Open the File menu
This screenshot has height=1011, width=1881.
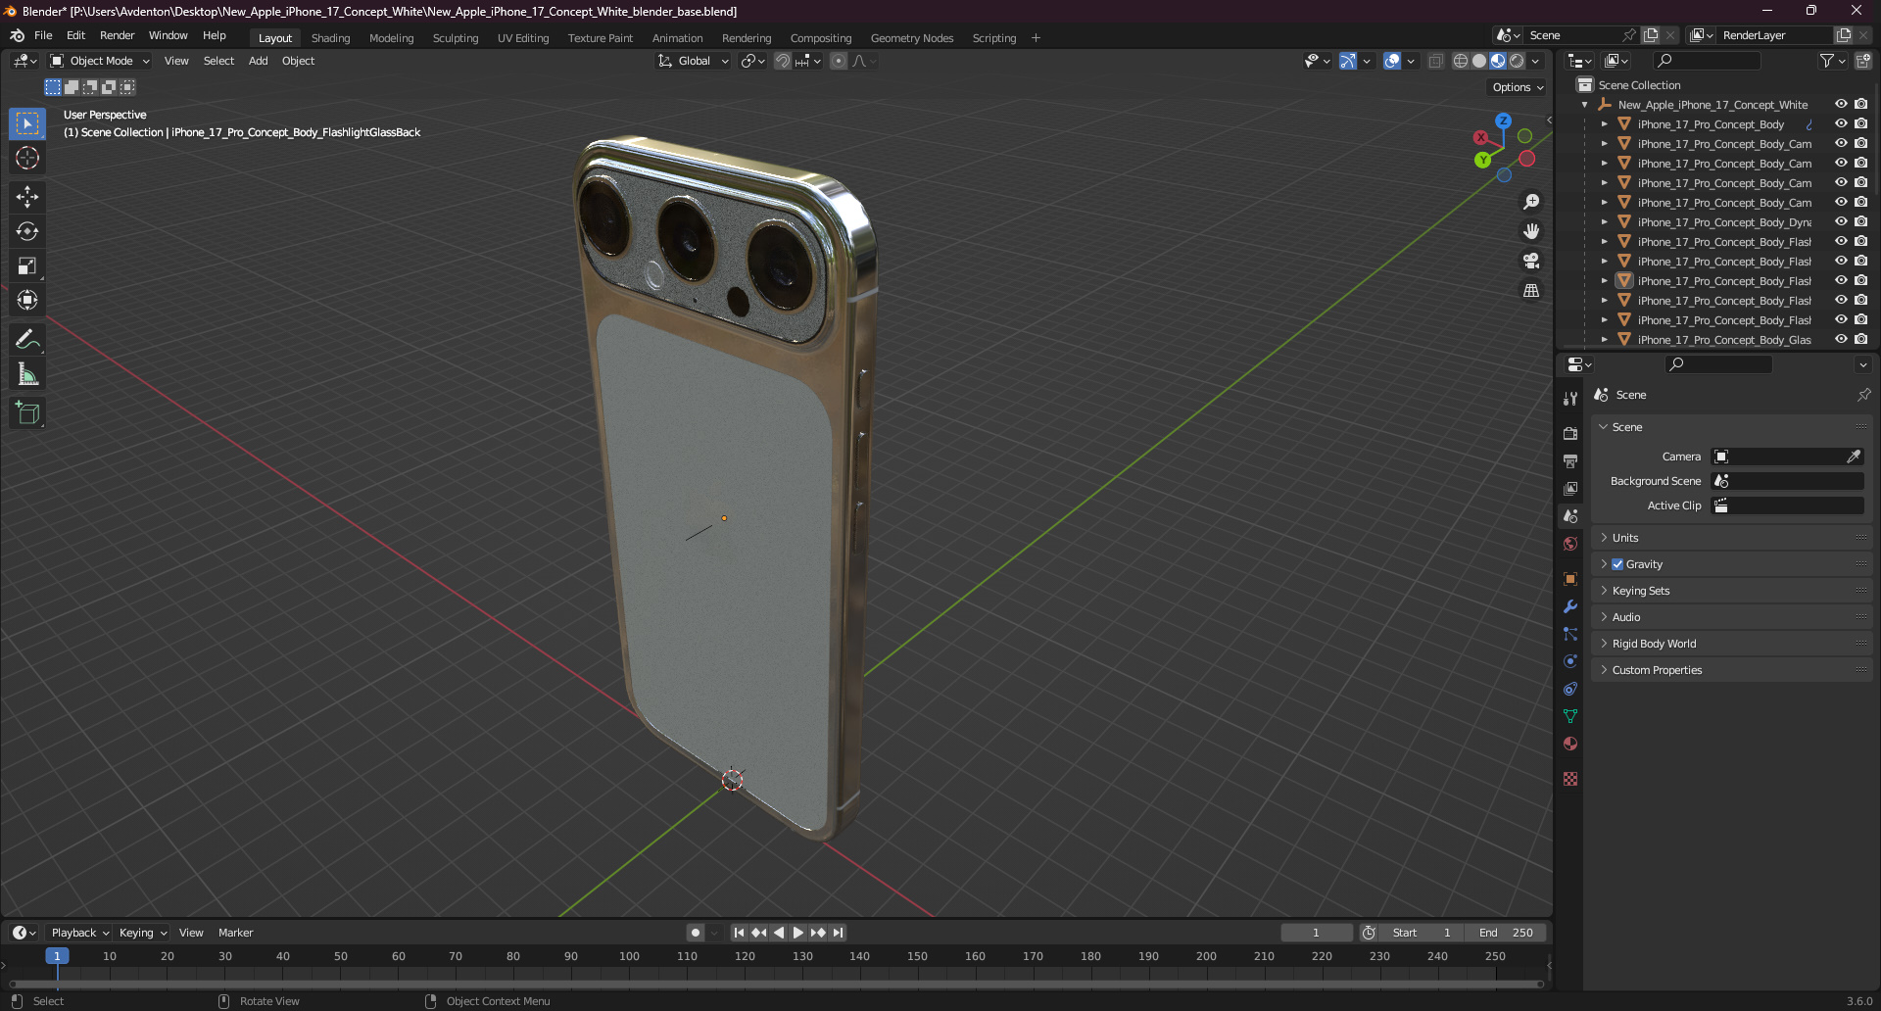pyautogui.click(x=43, y=35)
